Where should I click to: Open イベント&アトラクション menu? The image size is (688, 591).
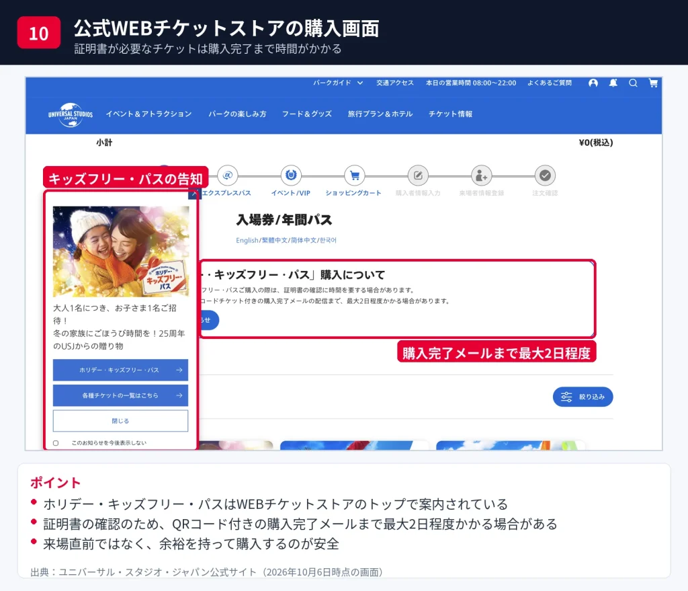click(148, 114)
